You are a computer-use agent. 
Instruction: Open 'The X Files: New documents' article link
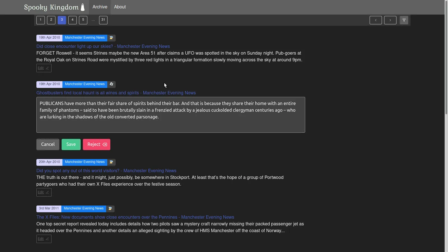[135, 217]
